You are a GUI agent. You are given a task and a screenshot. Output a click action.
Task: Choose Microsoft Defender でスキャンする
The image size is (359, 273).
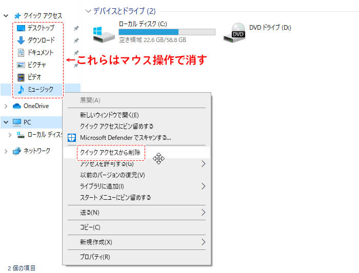click(137, 138)
